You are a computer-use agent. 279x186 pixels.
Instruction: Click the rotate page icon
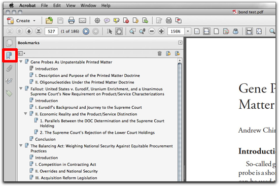135,20
